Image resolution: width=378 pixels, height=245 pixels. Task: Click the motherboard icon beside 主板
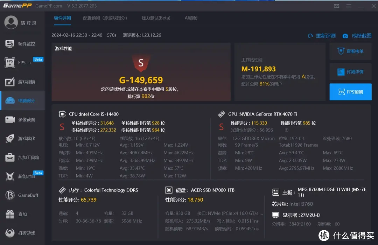pyautogui.click(x=275, y=192)
